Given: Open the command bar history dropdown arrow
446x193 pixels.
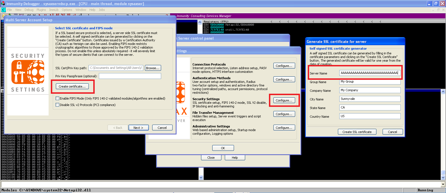Looking at the screenshot, I should coord(443,184).
